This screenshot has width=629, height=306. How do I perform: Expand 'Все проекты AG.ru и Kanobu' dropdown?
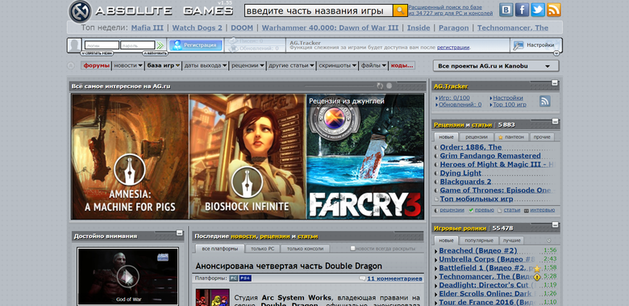pos(496,66)
